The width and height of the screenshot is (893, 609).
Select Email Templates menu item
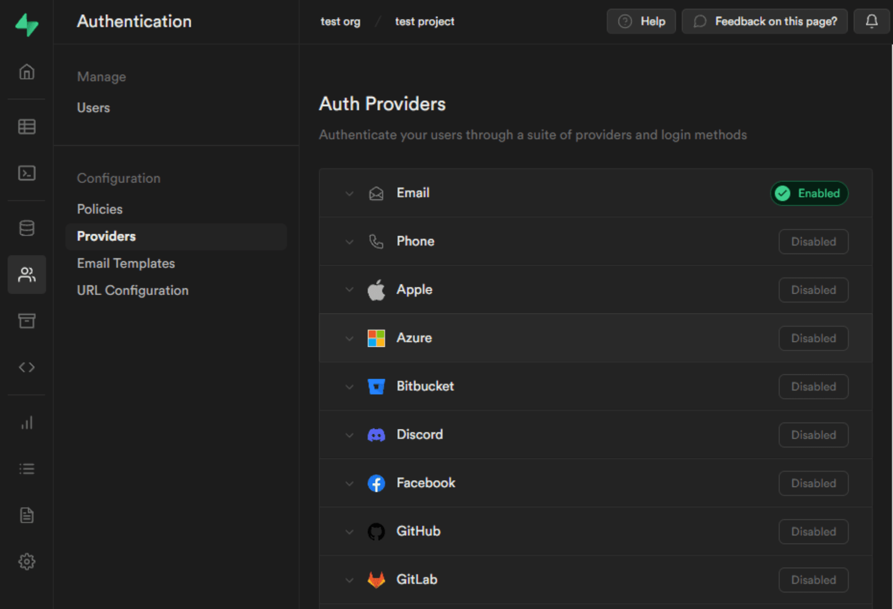point(126,263)
